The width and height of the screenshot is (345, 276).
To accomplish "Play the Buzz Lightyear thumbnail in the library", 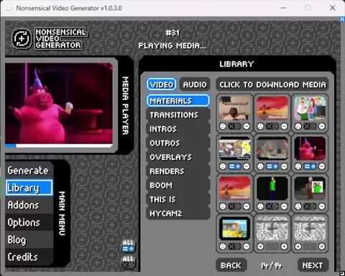I will 272,148.
